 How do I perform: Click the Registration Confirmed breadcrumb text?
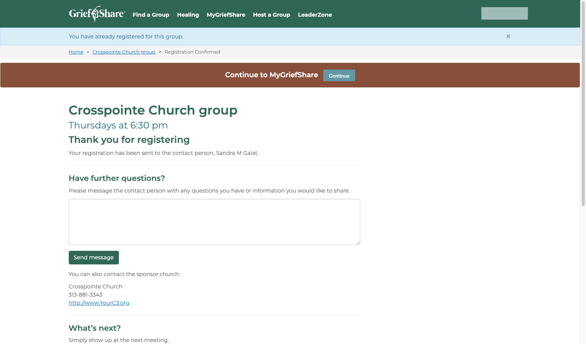[192, 52]
